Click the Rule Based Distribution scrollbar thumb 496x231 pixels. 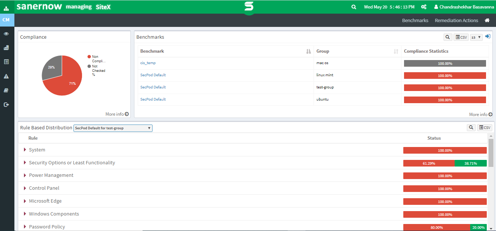[x=491, y=153]
